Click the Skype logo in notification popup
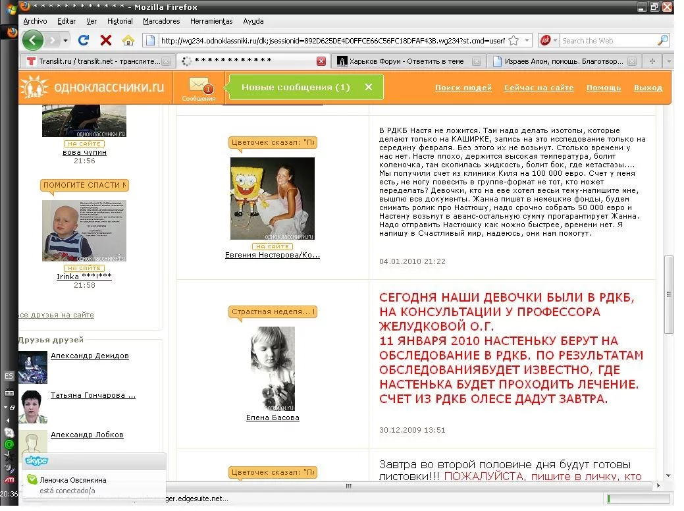The height and width of the screenshot is (511, 684). click(x=37, y=461)
